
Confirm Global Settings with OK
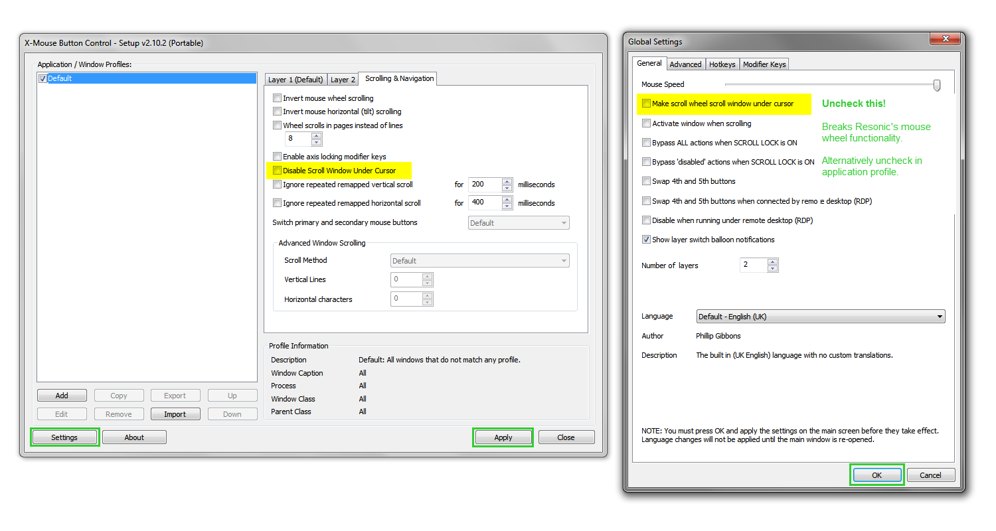[876, 475]
